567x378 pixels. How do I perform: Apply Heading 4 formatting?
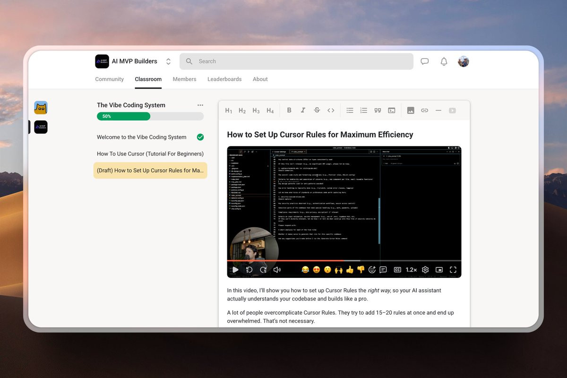tap(270, 111)
